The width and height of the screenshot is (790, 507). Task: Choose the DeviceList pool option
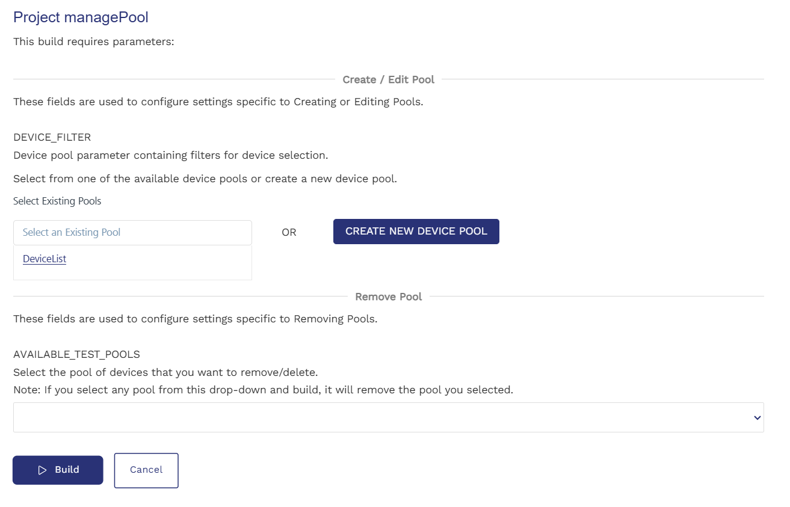pos(45,259)
